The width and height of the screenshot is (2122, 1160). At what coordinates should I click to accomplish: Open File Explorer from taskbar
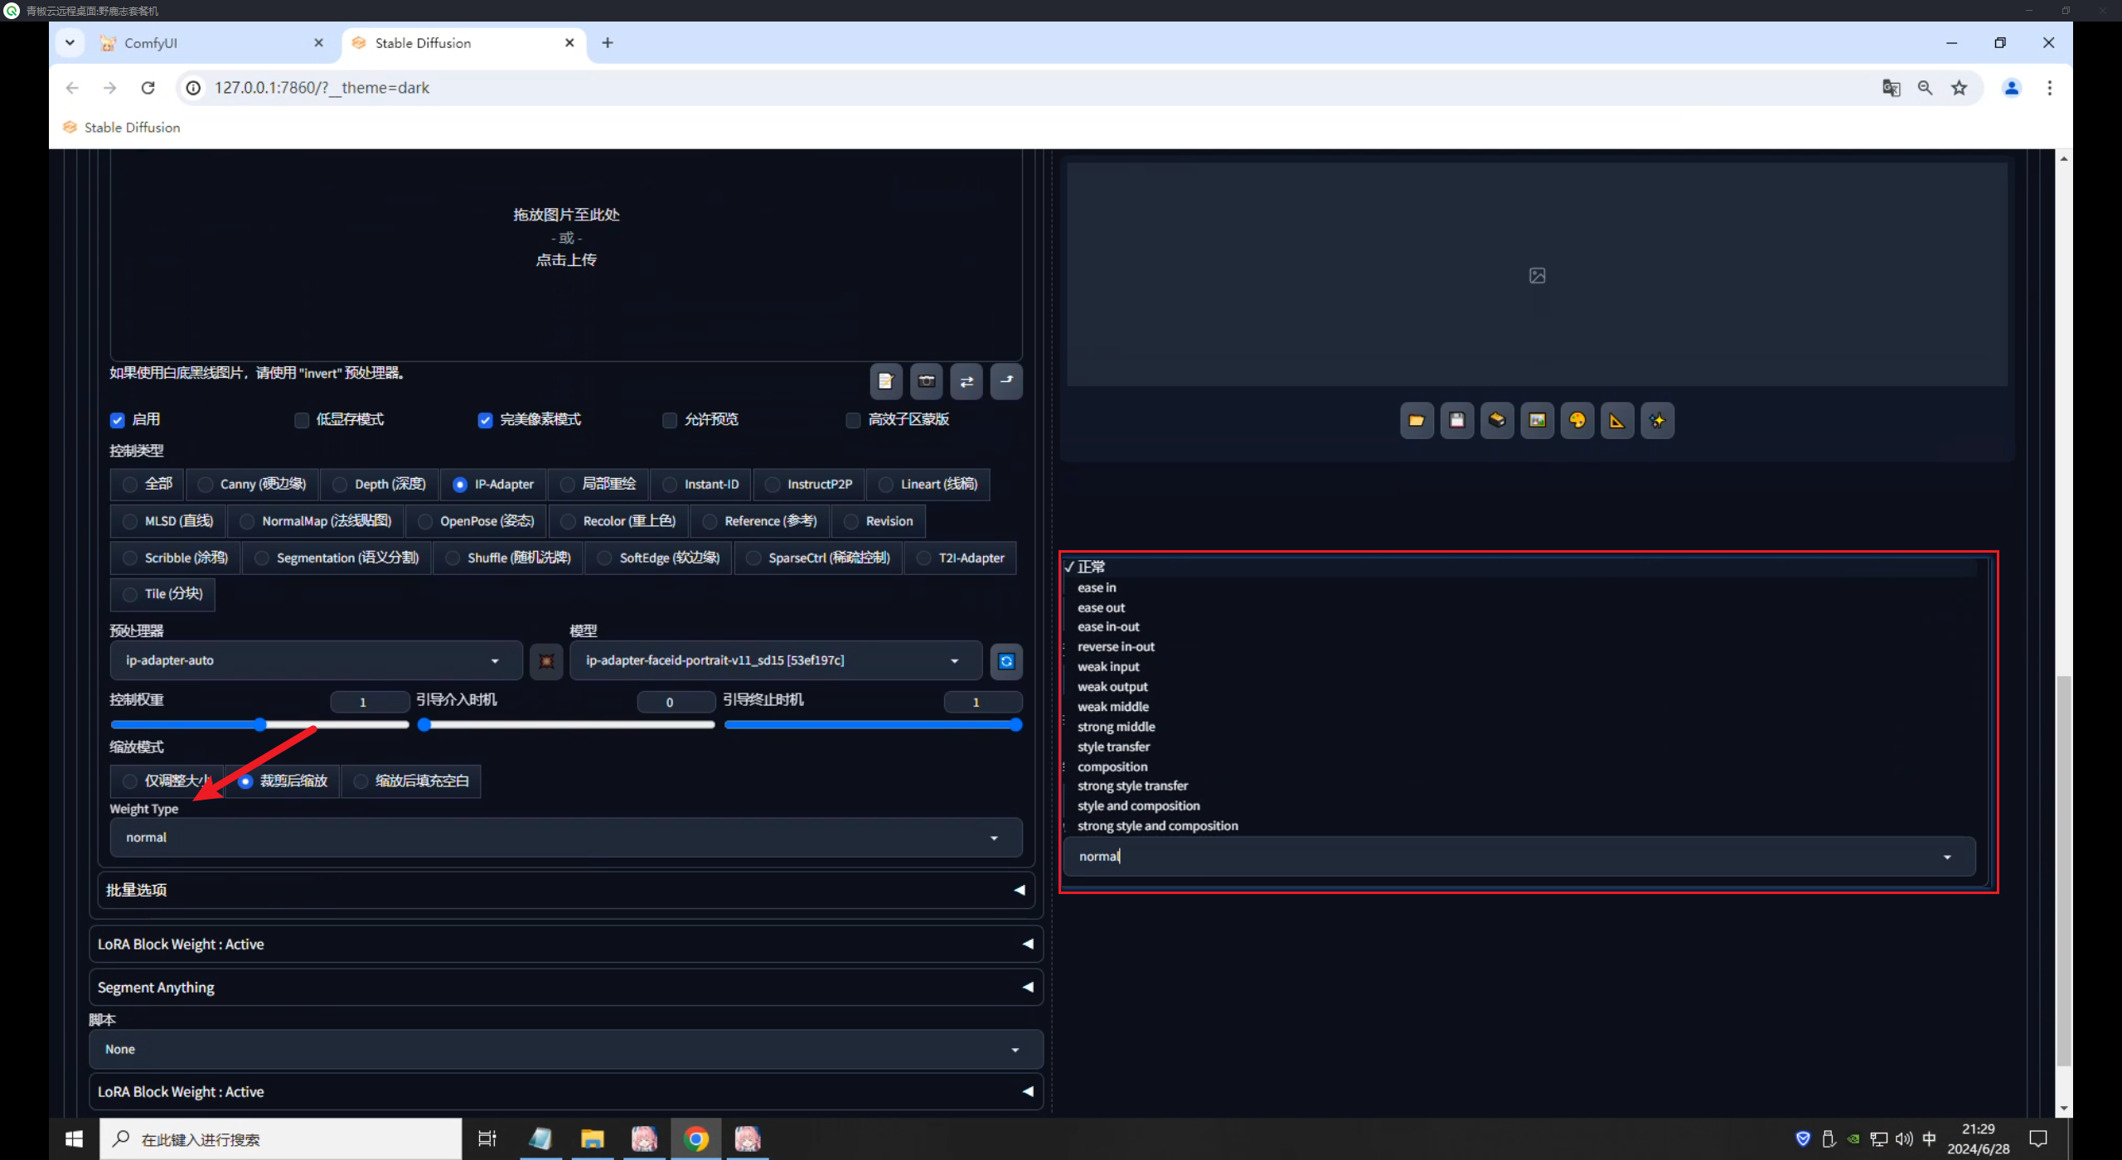point(592,1139)
